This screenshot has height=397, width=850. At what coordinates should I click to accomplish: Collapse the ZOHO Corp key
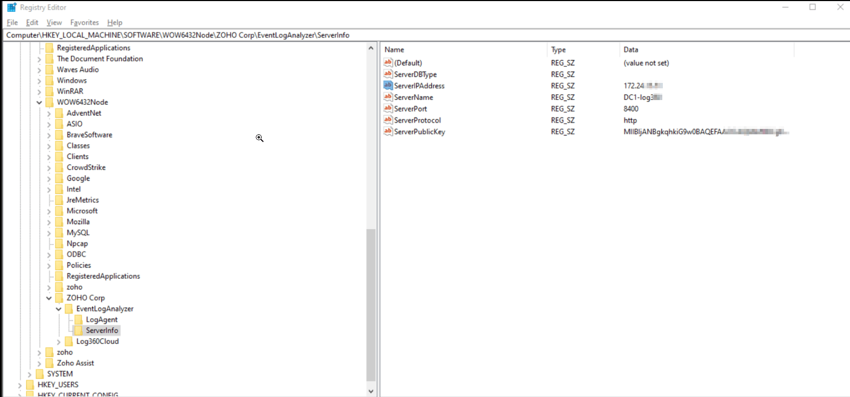(49, 298)
